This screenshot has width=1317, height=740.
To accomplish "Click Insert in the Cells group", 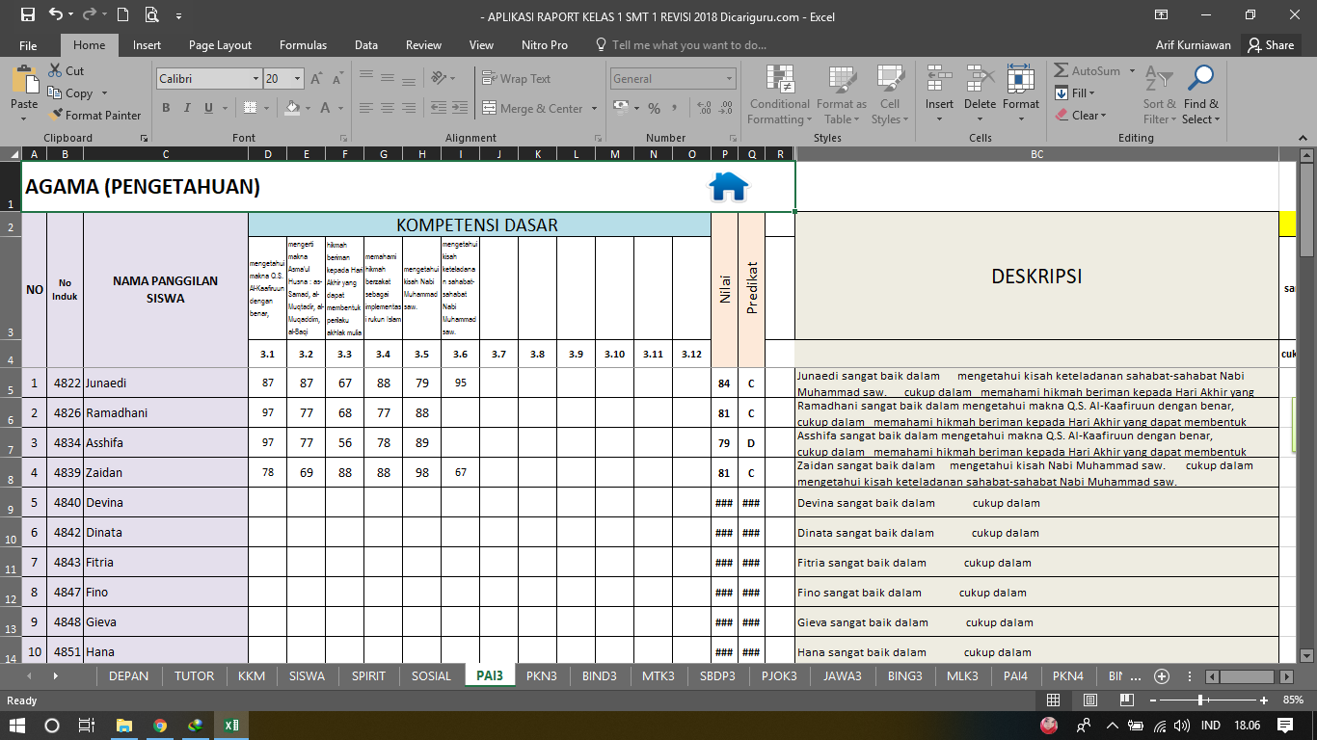I will pyautogui.click(x=939, y=95).
